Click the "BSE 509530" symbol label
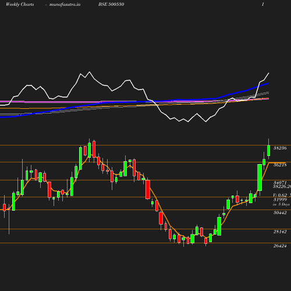 (111, 5)
